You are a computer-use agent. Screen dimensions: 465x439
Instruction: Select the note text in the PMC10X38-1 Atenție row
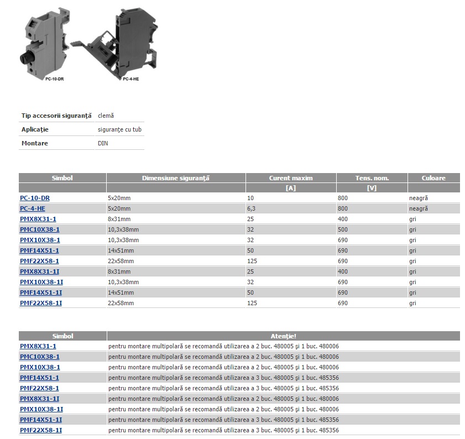223,357
